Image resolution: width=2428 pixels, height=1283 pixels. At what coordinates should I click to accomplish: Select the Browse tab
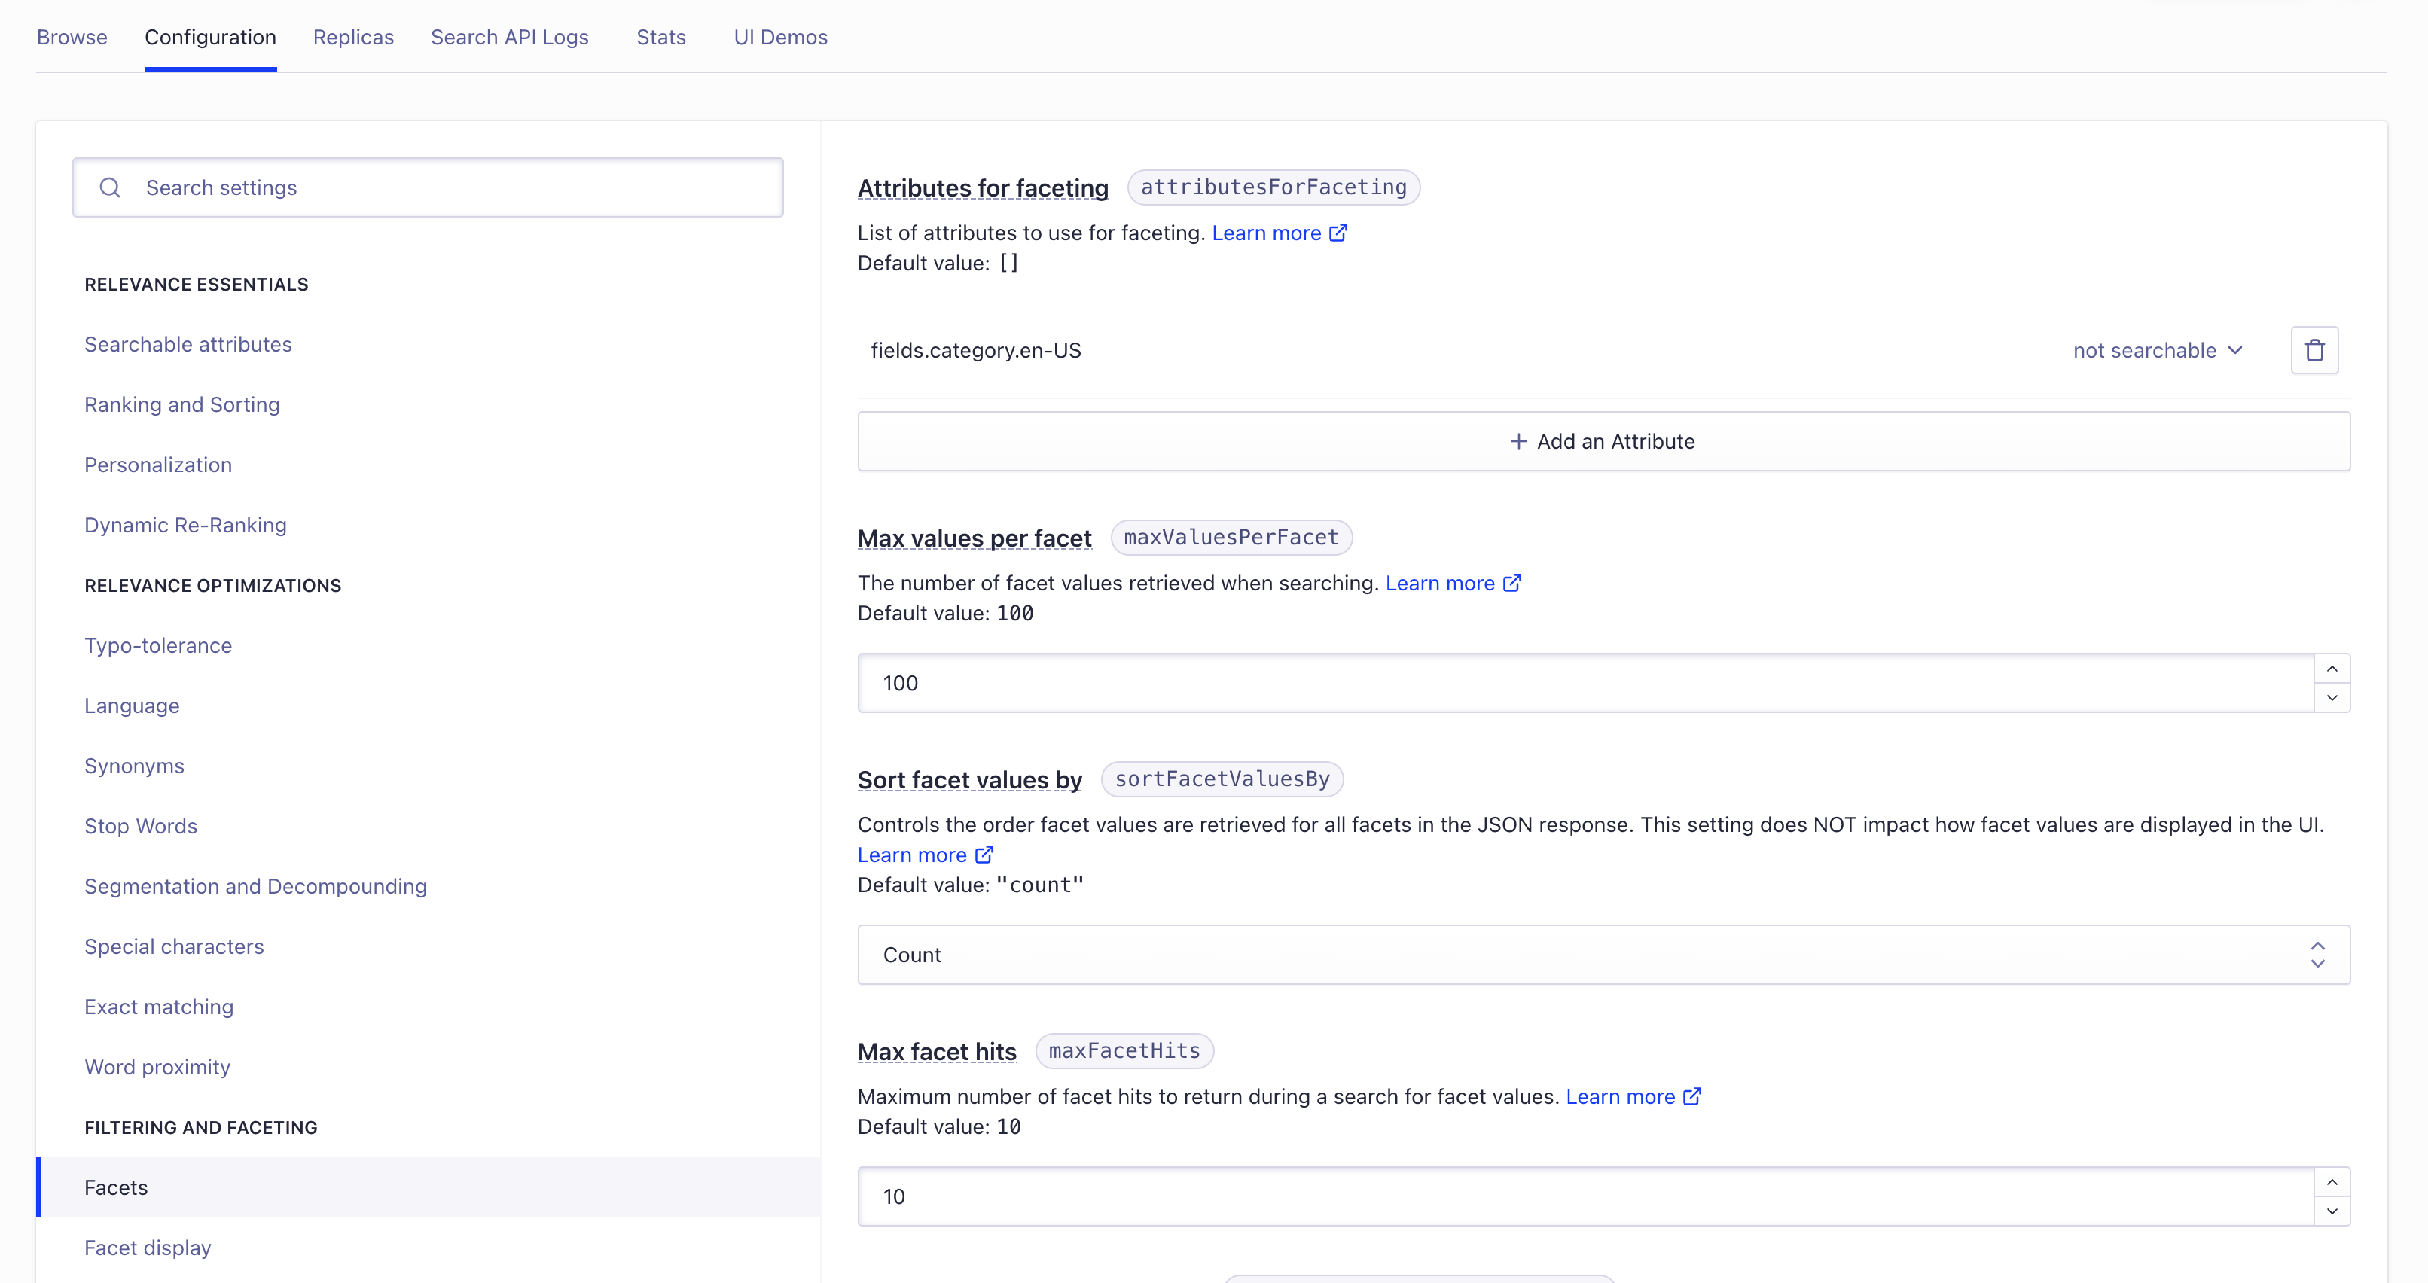(x=72, y=35)
